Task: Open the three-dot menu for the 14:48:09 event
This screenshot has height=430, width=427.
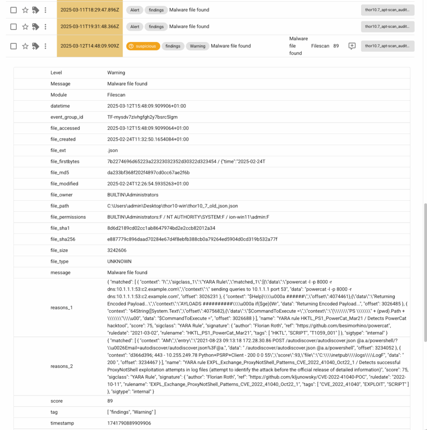Action: [45, 46]
